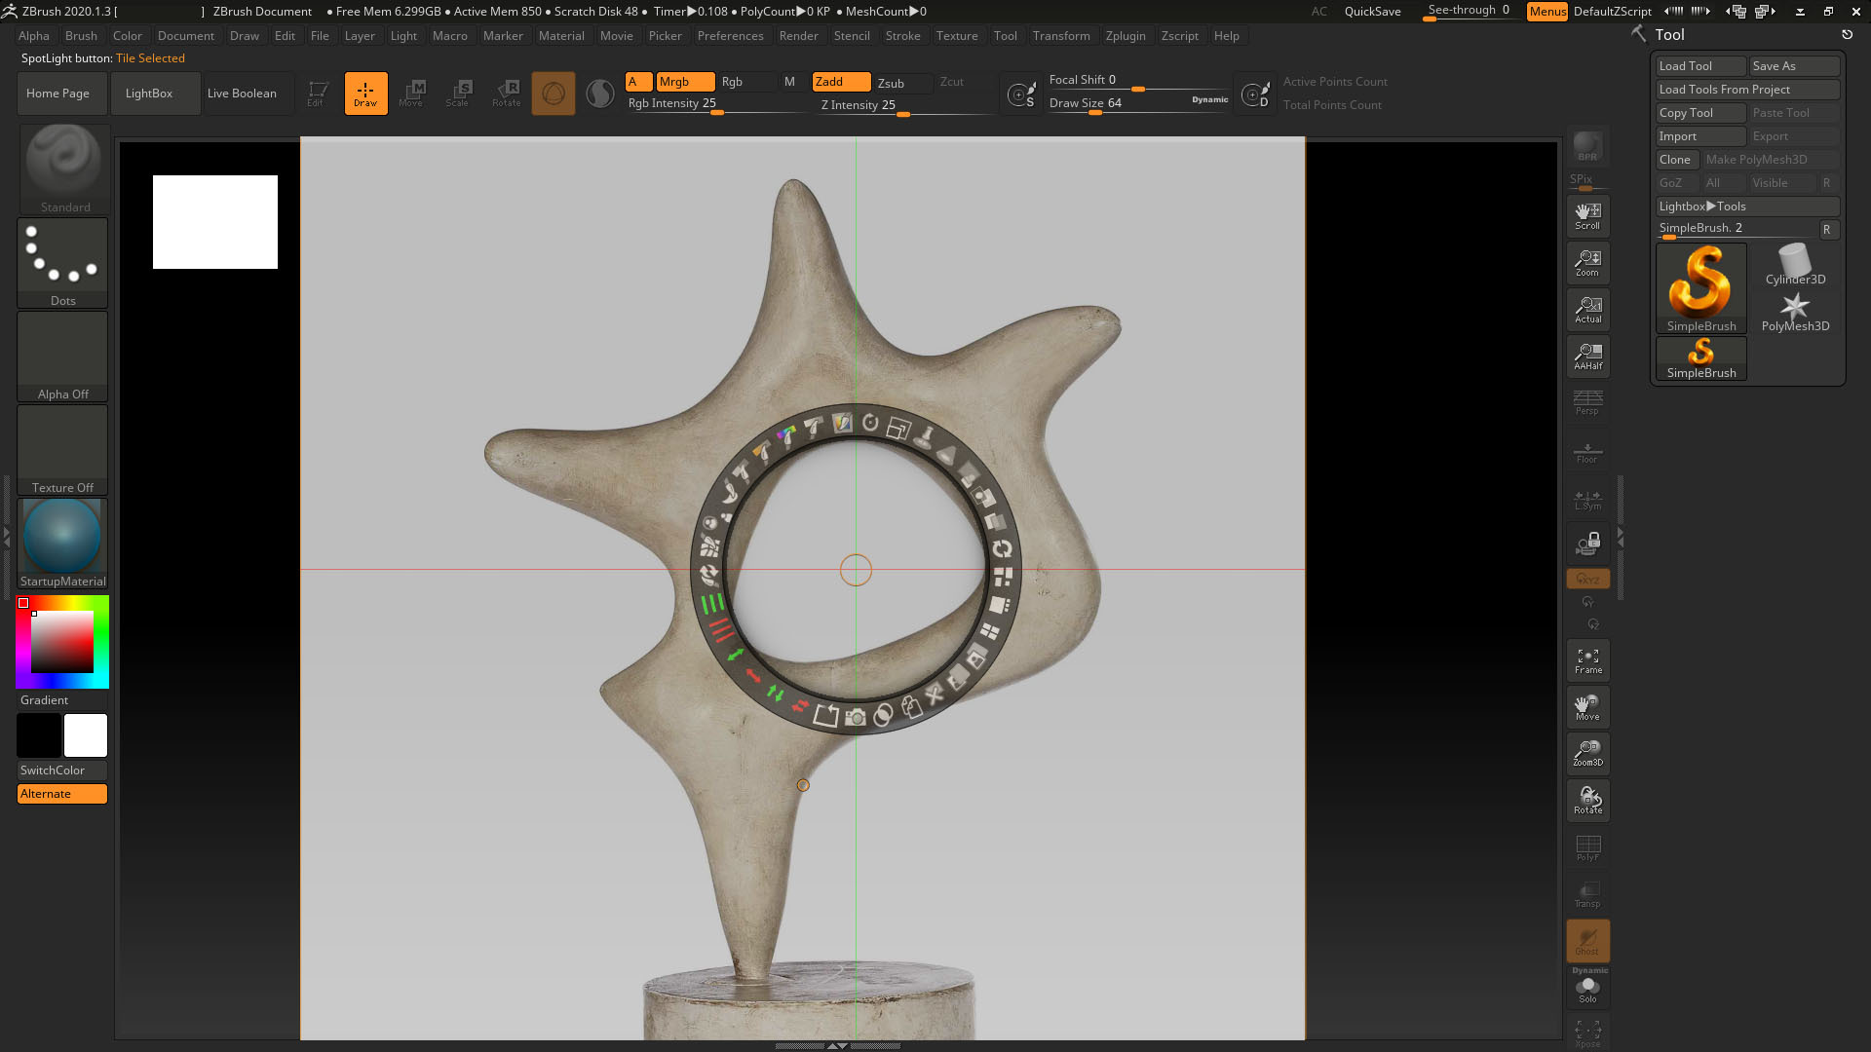Toggle the L.Sym local symmetry button
Screen dimensions: 1871x1052
tap(1587, 498)
